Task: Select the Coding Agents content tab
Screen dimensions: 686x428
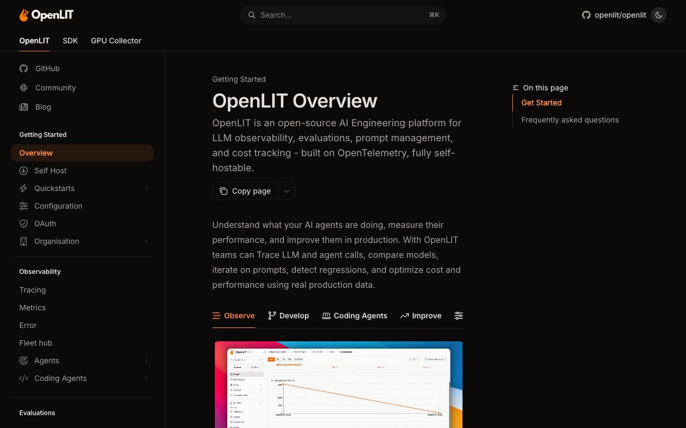Action: coord(355,316)
